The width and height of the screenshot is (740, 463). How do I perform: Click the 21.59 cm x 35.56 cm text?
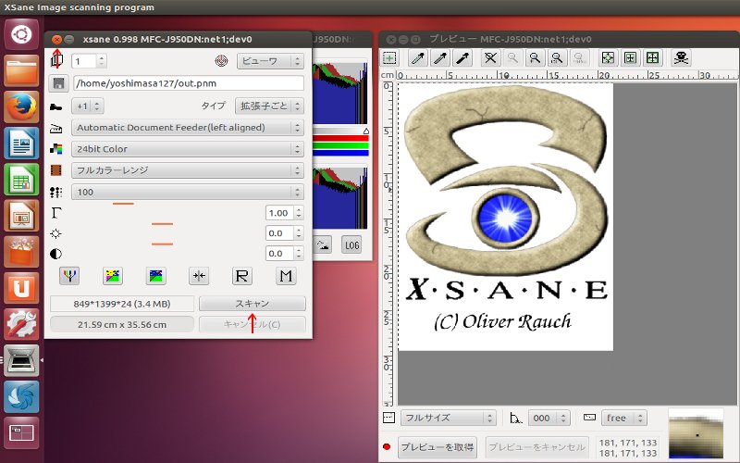(x=122, y=325)
